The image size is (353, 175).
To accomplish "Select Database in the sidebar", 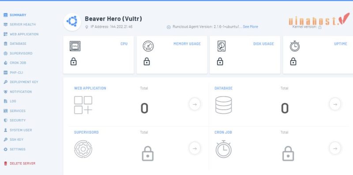I will coord(15,44).
